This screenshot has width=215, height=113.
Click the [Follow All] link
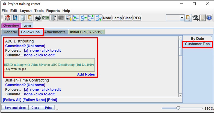click(12, 100)
